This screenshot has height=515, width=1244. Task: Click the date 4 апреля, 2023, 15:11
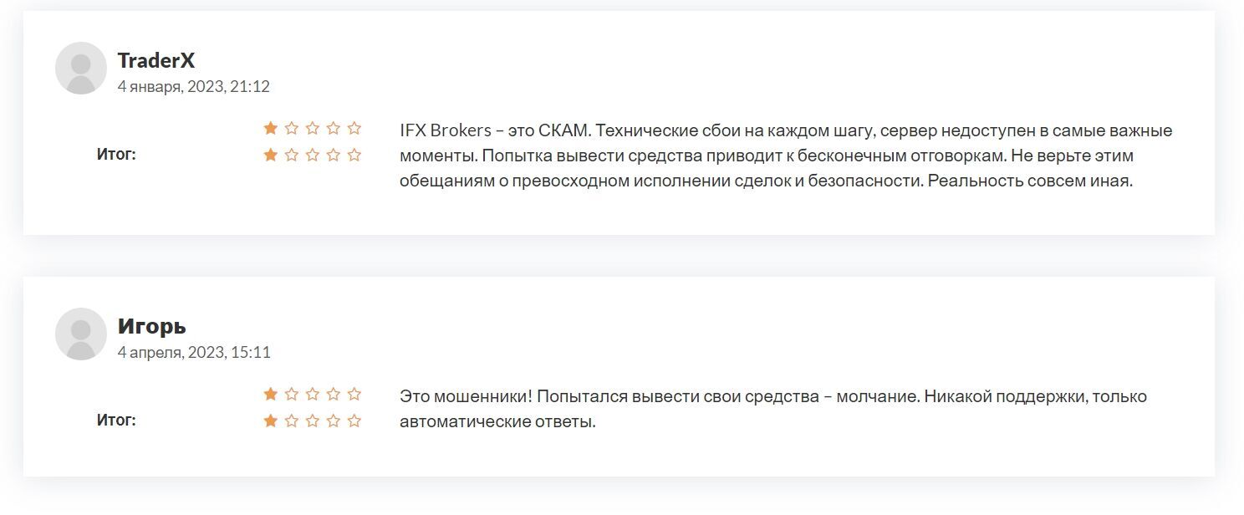tap(194, 352)
